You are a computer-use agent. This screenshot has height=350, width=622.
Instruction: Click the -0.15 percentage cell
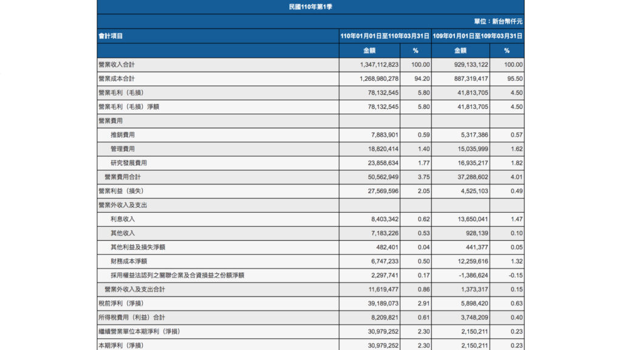[x=515, y=275]
